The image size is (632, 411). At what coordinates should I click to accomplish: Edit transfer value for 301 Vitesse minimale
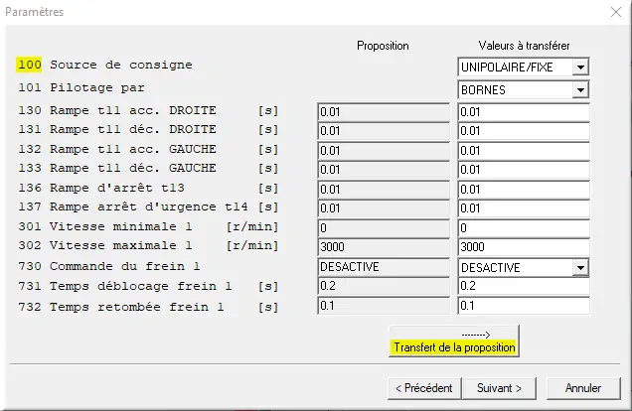[x=524, y=228]
